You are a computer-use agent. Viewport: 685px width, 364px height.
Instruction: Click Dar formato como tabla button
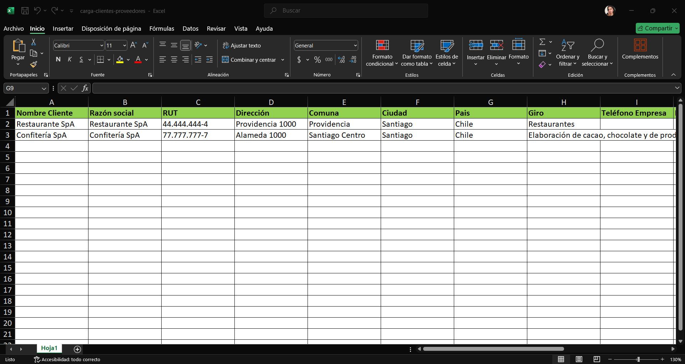tap(417, 53)
